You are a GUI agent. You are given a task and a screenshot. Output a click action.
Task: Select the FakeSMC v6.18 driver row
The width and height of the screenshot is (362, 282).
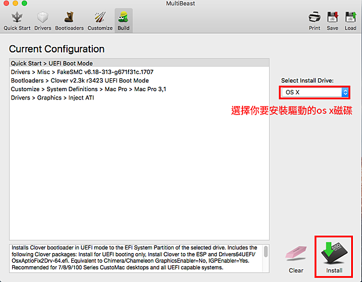(x=139, y=72)
